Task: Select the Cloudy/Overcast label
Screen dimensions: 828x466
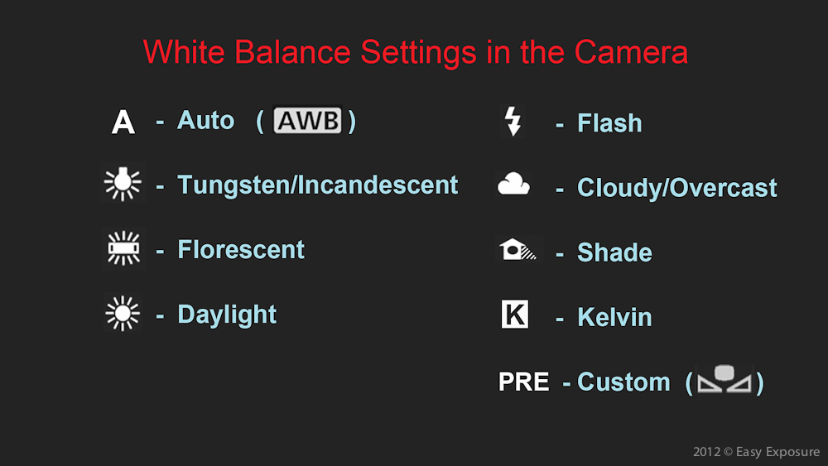Action: pos(677,189)
